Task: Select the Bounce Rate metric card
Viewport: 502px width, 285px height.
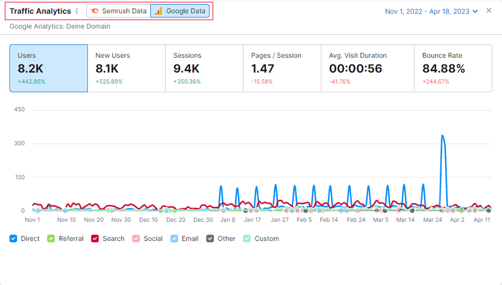Action: pyautogui.click(x=453, y=68)
